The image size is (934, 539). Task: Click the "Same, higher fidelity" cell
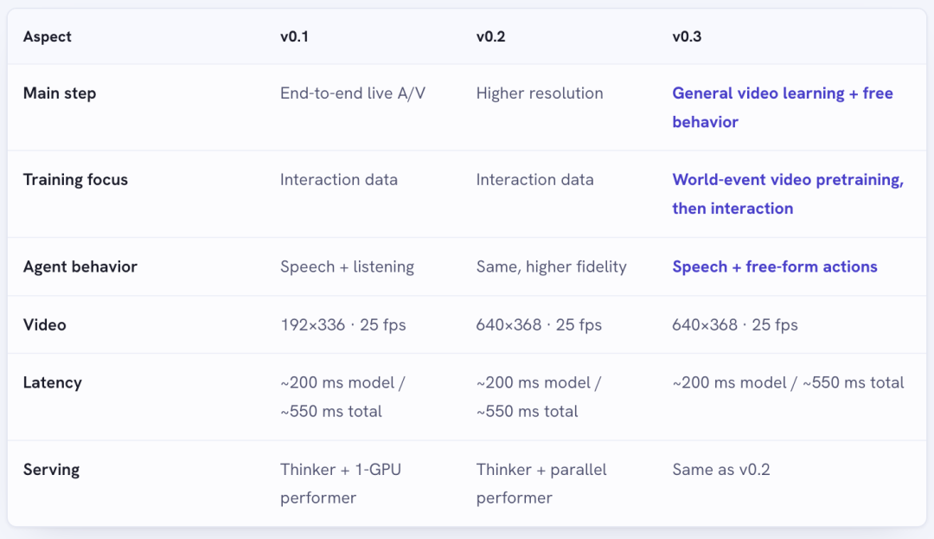click(x=552, y=266)
